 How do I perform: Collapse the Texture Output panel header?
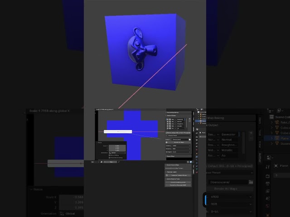coord(171,116)
